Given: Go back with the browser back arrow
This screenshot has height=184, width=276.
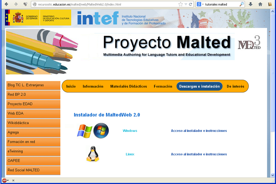Looking at the screenshot, I should [6, 4].
